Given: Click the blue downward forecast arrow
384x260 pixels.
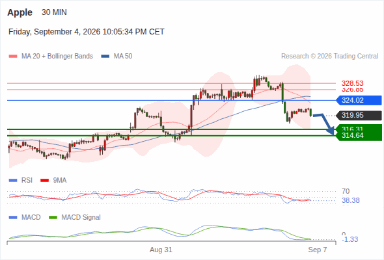Looking at the screenshot, I should 324,123.
